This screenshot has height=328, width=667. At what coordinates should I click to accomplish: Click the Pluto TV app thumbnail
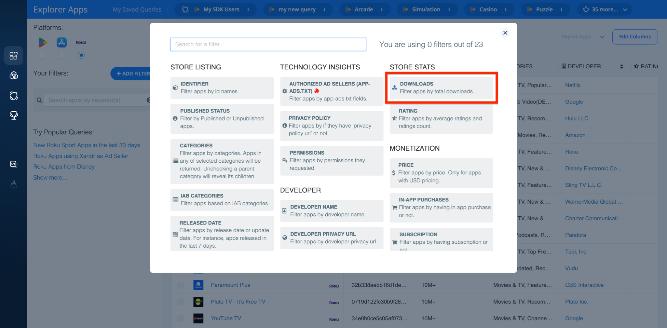pyautogui.click(x=198, y=302)
